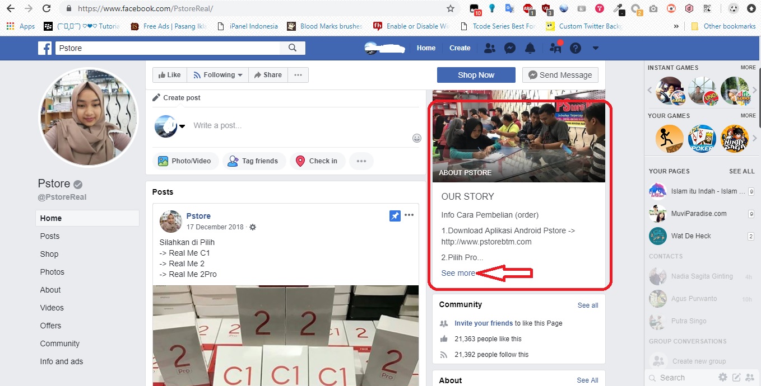The height and width of the screenshot is (386, 761).
Task: Open the emoji picker in Write a post
Action: pyautogui.click(x=417, y=138)
